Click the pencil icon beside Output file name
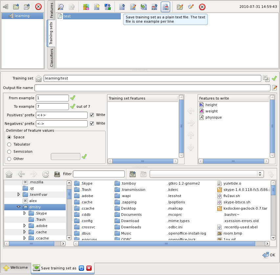The height and width of the screenshot is (275, 280). [x=275, y=88]
